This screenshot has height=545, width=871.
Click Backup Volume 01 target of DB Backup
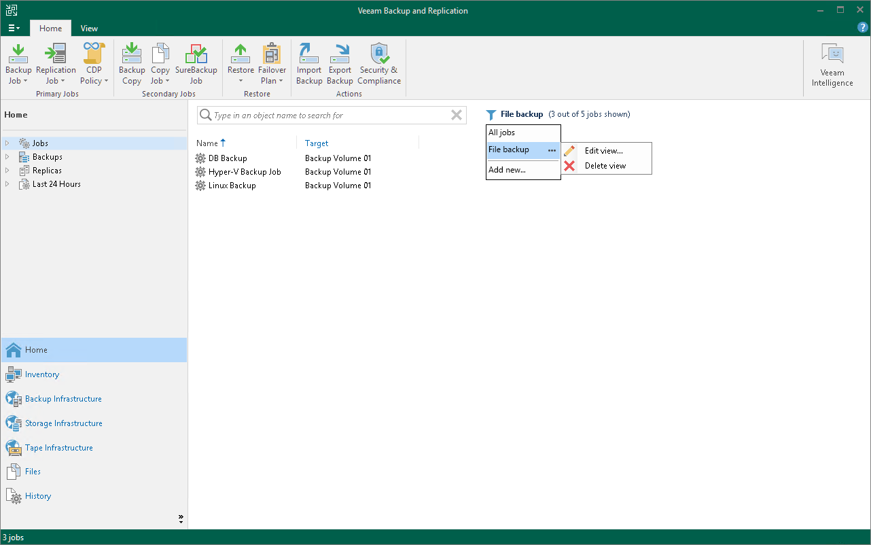[x=338, y=158]
